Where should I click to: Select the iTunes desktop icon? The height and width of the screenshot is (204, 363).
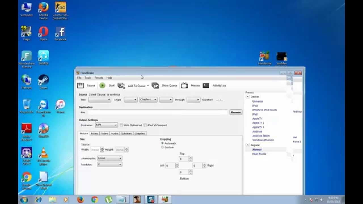click(60, 106)
